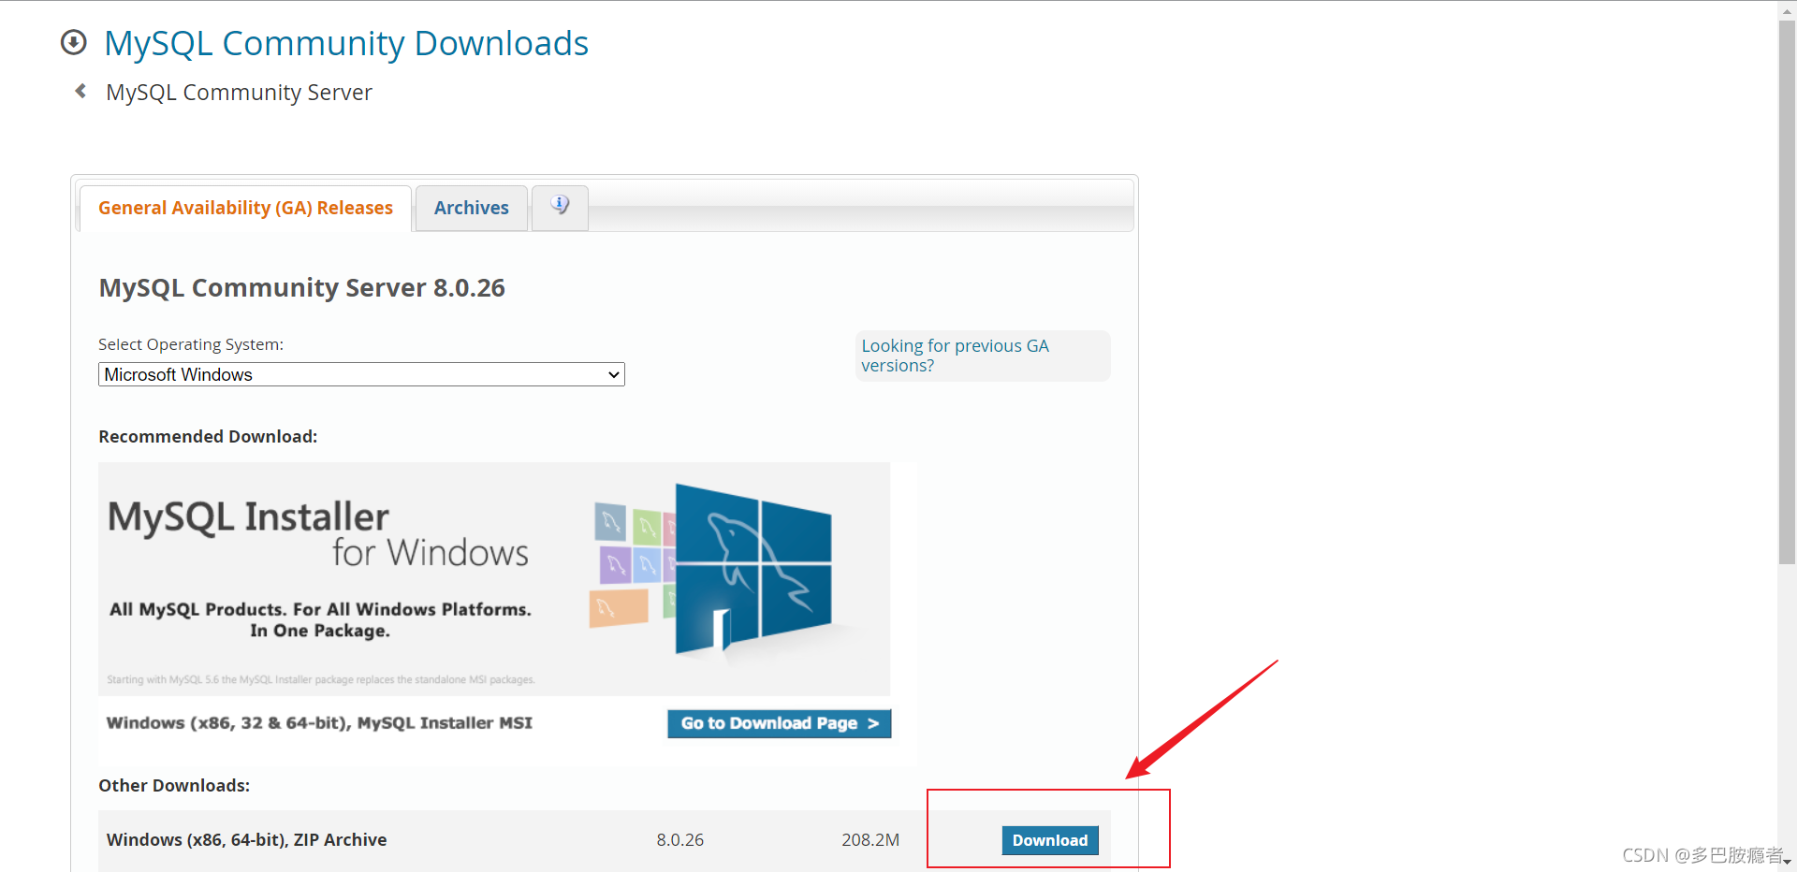Click the 8.0.26 version cell
Image resolution: width=1797 pixels, height=872 pixels.
click(x=680, y=840)
